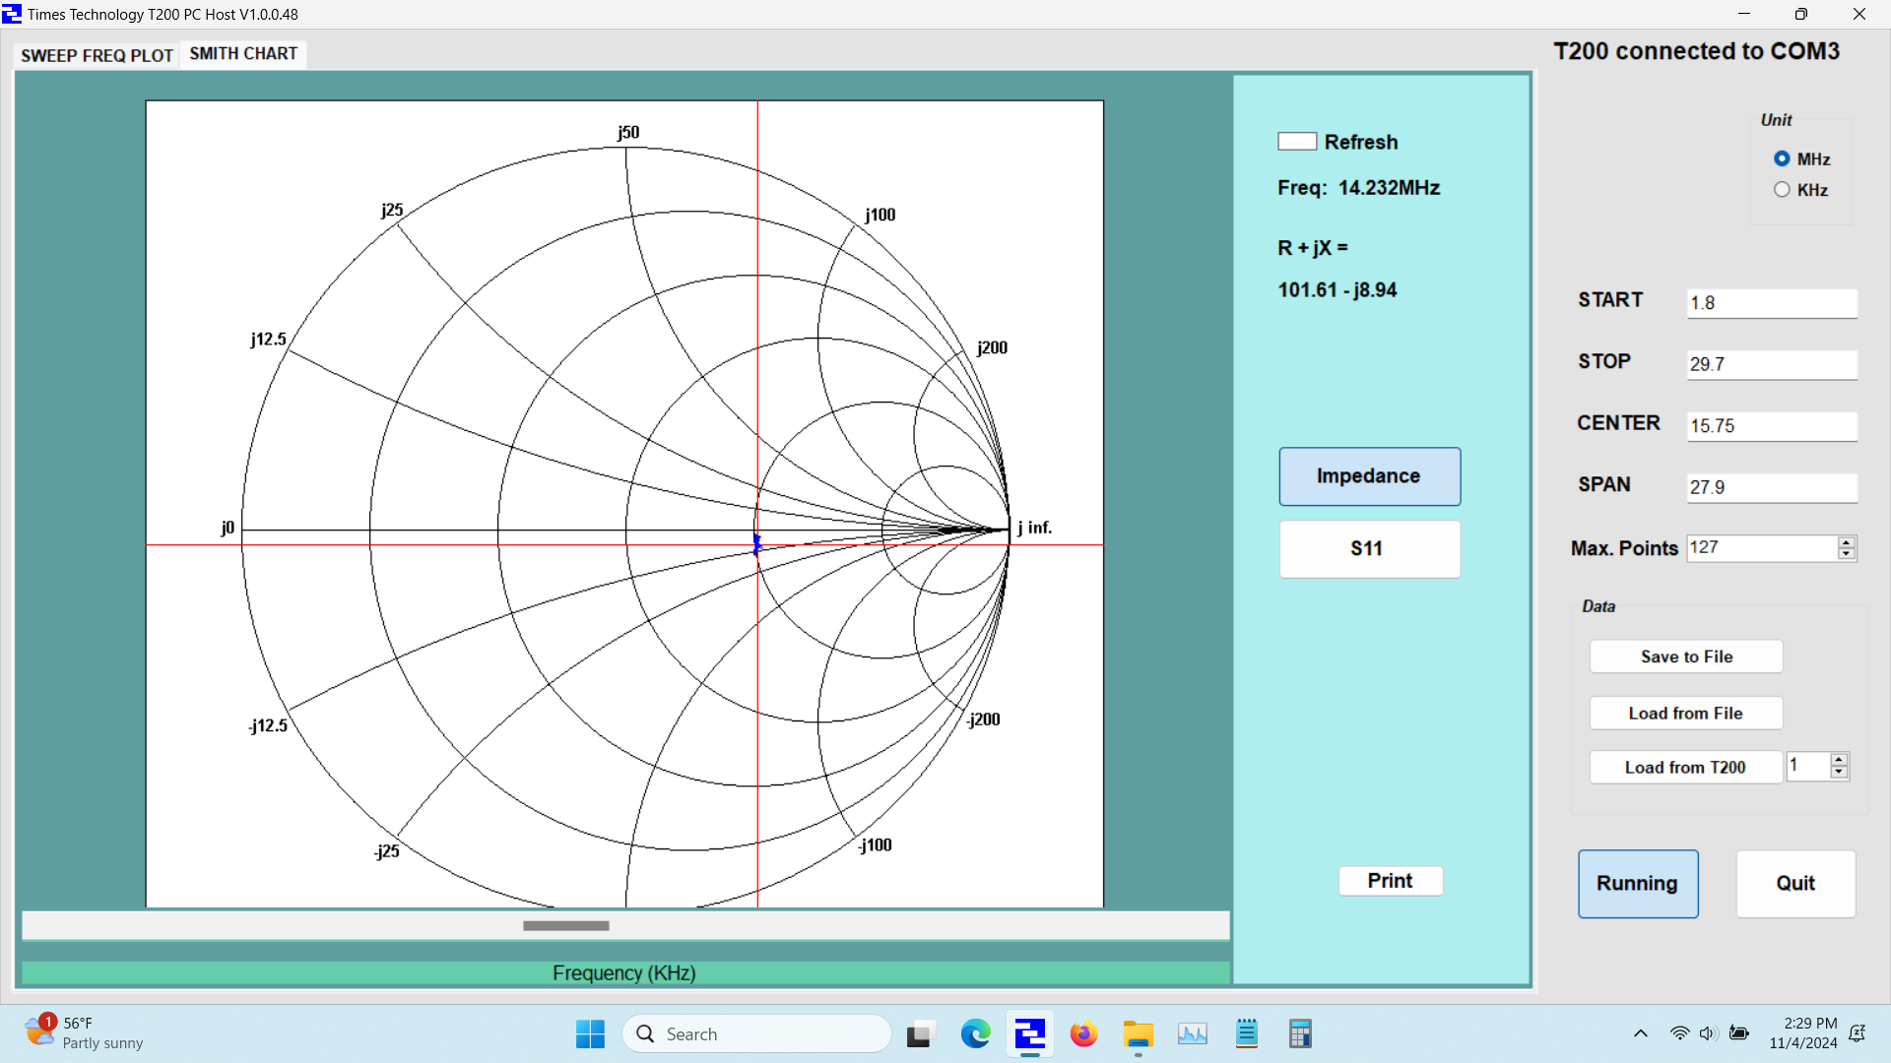The width and height of the screenshot is (1891, 1063).
Task: Click the -j100 label on Smith chart
Action: click(875, 844)
